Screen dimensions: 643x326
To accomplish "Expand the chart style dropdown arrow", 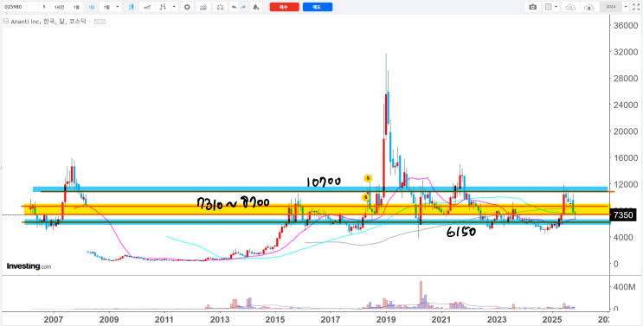I will (175, 7).
